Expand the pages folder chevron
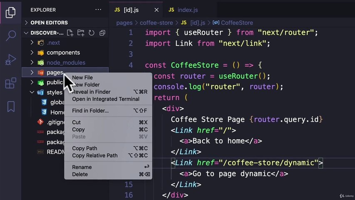Image resolution: width=355 pixels, height=200 pixels. 32,72
